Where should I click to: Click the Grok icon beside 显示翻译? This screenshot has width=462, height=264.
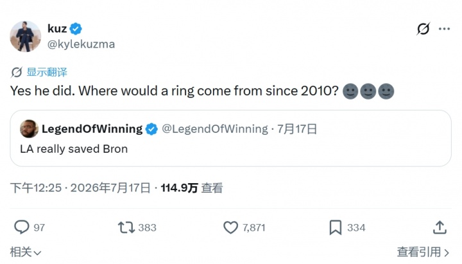(17, 72)
